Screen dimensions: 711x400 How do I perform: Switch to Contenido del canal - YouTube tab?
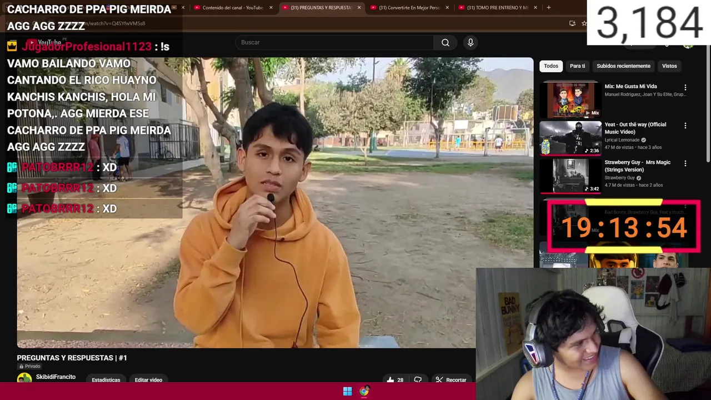232,8
